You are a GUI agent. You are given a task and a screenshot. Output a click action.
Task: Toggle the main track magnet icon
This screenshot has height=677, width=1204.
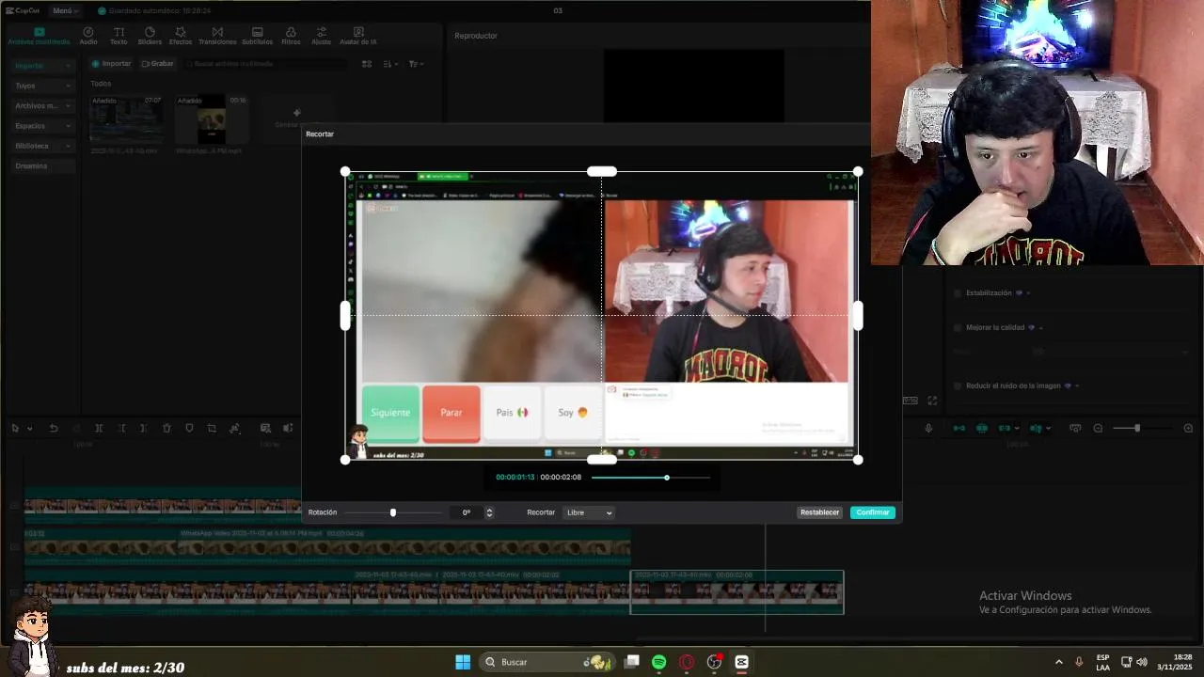[959, 428]
